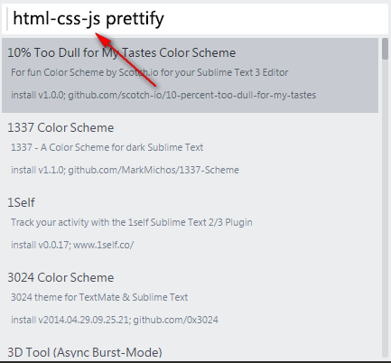Pick the 3024 Color Scheme package

click(x=190, y=300)
